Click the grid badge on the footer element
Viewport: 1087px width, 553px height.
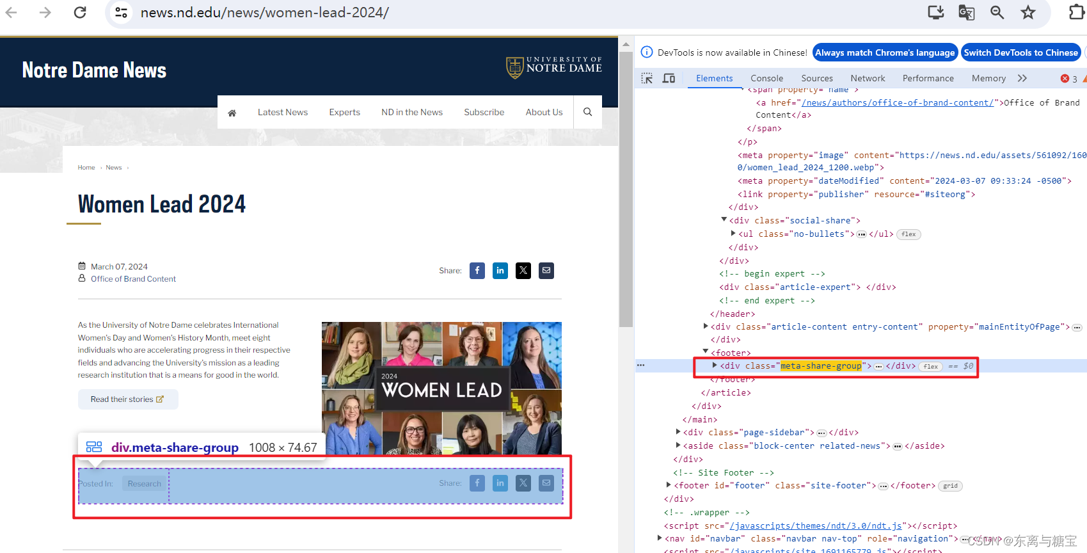951,486
